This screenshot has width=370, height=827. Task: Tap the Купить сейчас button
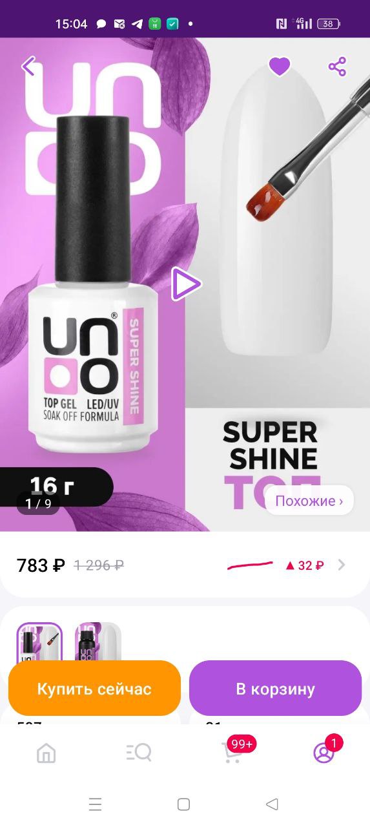94,688
